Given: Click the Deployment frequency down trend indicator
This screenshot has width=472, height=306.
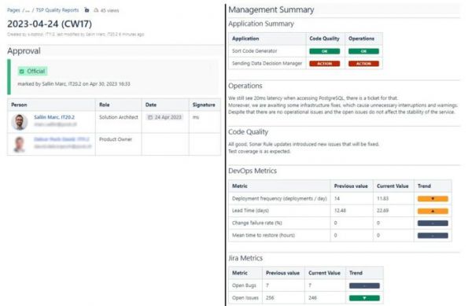Looking at the screenshot, I should tap(433, 198).
